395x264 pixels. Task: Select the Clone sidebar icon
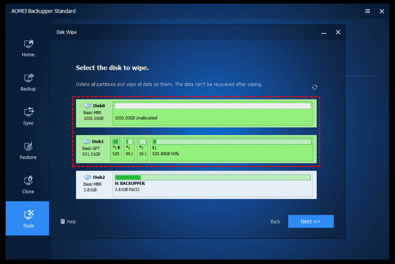click(x=27, y=184)
